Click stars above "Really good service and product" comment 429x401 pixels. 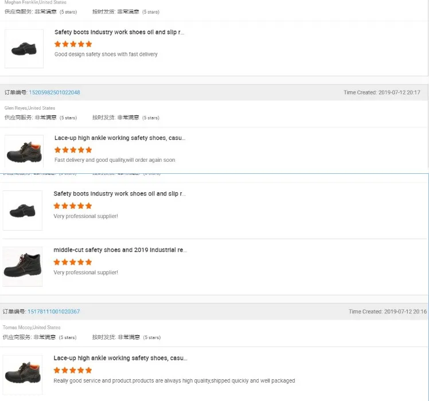pos(72,370)
